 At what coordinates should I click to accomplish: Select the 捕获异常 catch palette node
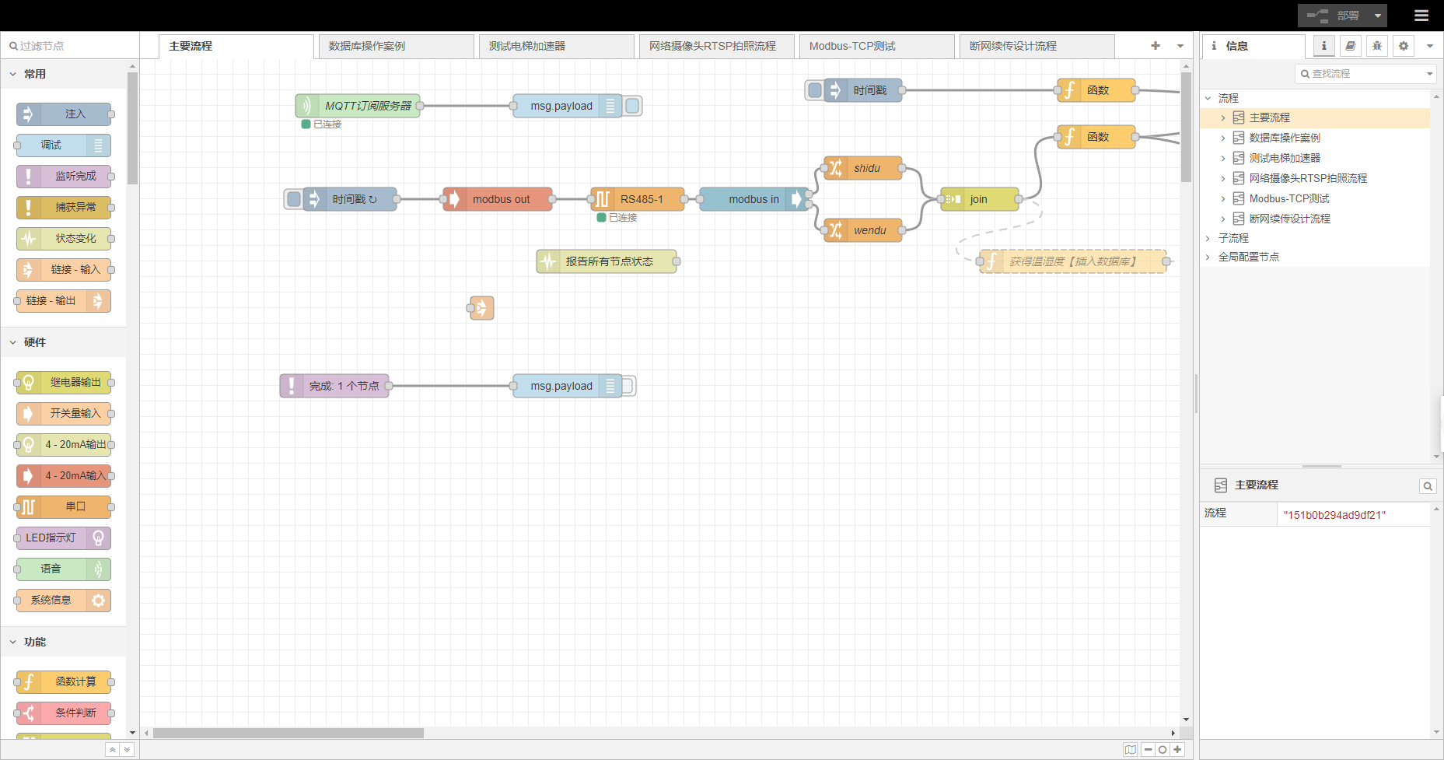click(x=64, y=208)
